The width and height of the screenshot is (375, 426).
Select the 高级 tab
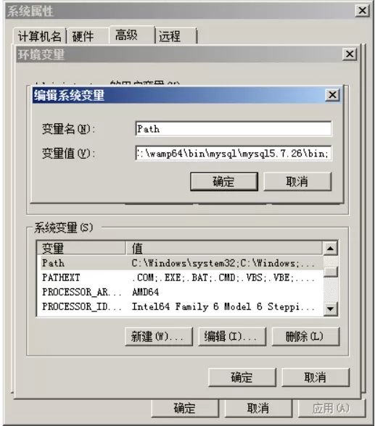(132, 35)
